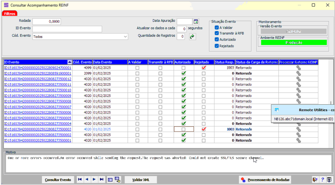Viewport: 335px width, 185px height.
Task: Toggle the Transmitir à RFB checkbox
Action: tap(217, 33)
